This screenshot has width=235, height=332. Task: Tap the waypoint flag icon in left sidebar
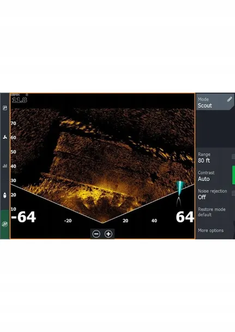(5, 108)
